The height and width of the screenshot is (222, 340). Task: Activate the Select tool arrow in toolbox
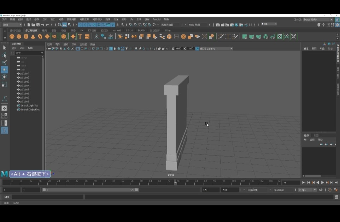click(4, 48)
